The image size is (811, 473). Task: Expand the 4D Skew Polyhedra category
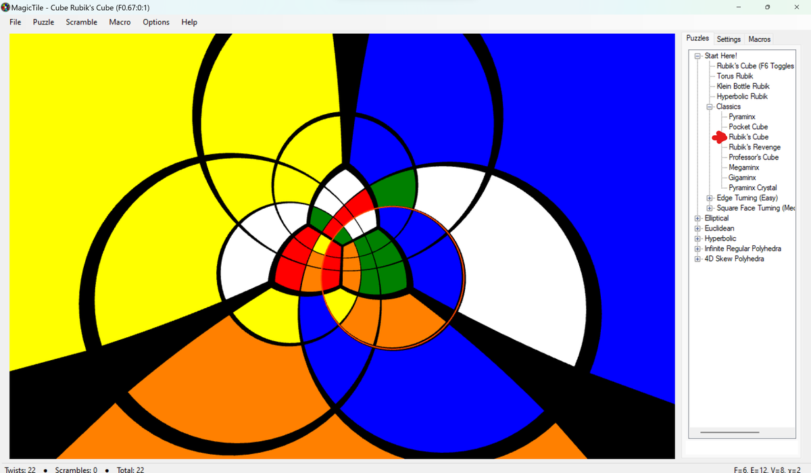coord(697,259)
